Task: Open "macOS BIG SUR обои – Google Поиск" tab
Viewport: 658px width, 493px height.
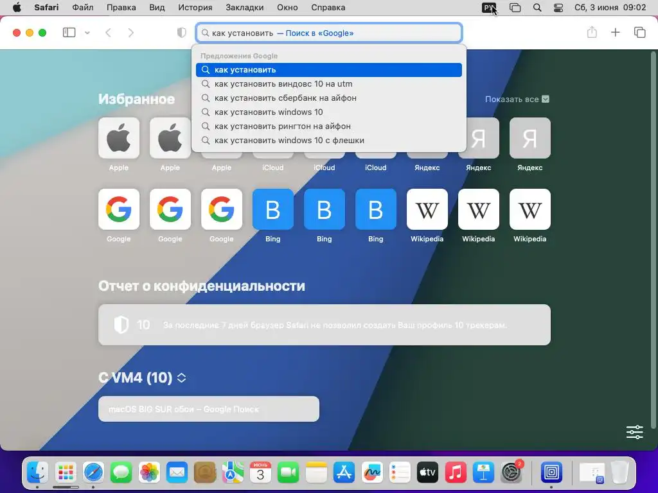Action: [x=209, y=409]
